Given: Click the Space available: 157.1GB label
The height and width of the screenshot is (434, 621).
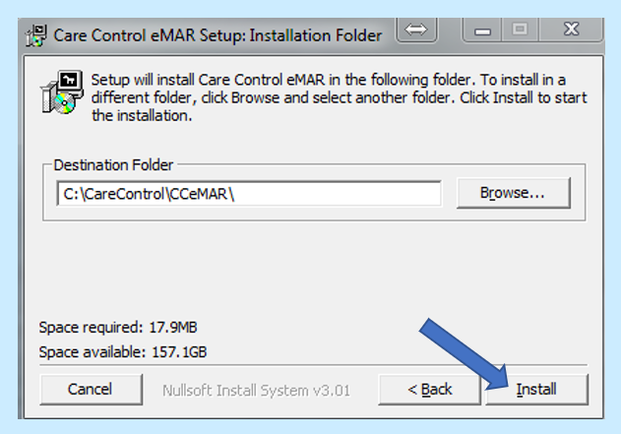Looking at the screenshot, I should point(123,352).
